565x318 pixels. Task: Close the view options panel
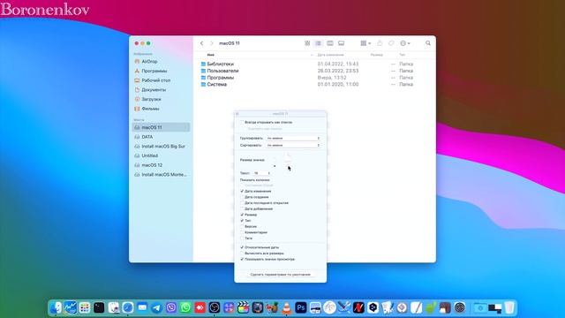[x=237, y=114]
